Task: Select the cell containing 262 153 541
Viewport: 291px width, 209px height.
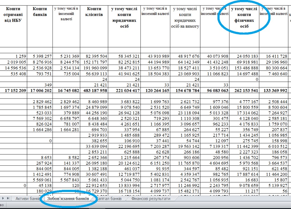Action: [244, 91]
